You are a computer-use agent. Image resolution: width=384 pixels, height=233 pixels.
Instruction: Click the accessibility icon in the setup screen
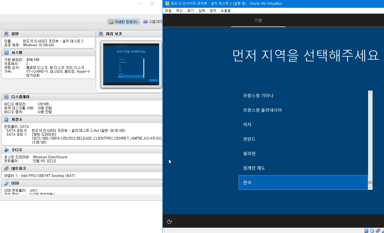[x=169, y=222]
